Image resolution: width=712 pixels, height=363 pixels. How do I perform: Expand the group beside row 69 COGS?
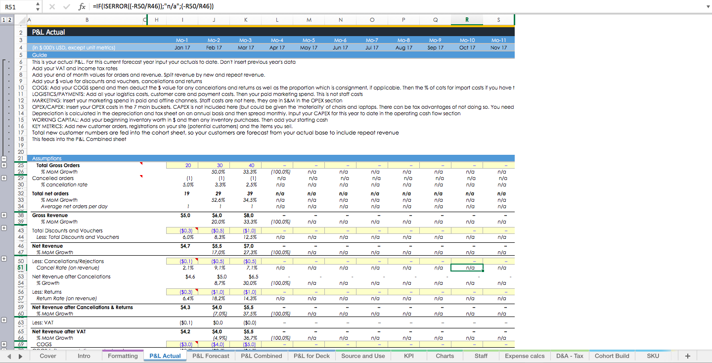pyautogui.click(x=4, y=344)
